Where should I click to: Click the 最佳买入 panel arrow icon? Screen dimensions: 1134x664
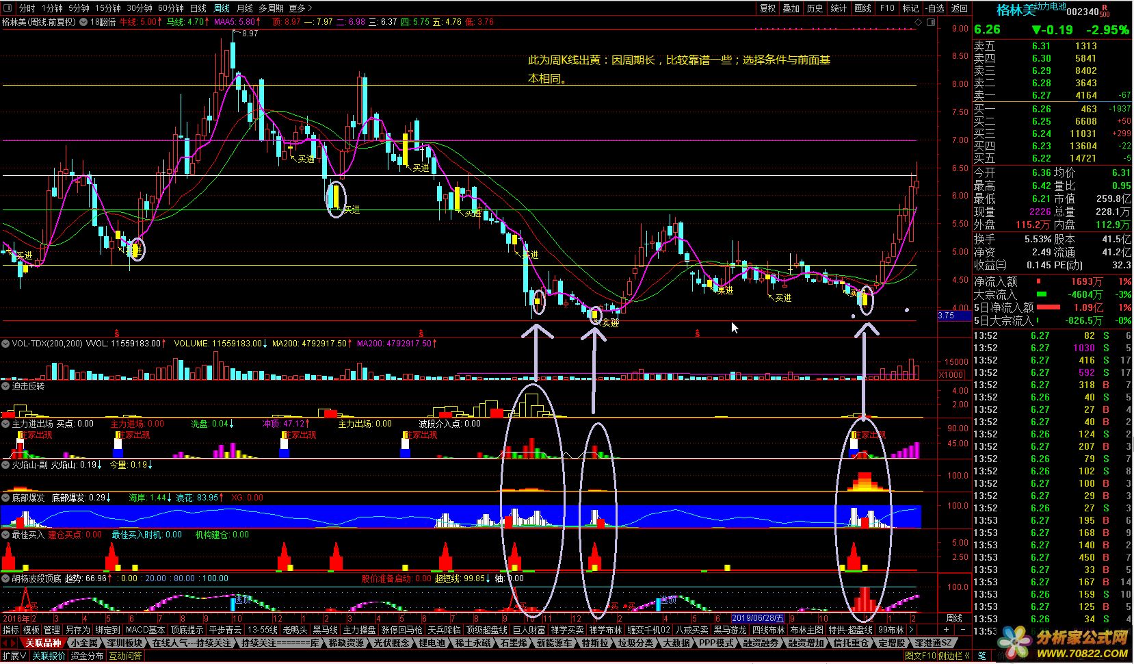click(6, 535)
